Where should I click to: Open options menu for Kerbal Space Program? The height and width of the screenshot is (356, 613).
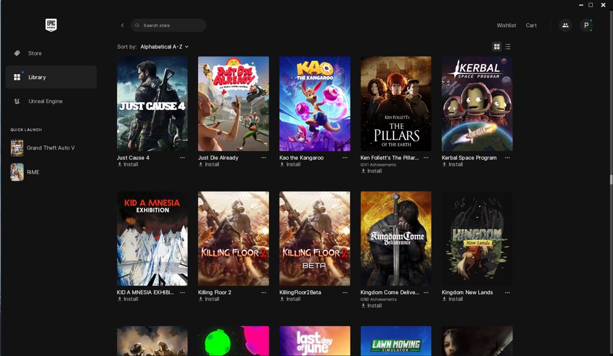[x=508, y=158]
